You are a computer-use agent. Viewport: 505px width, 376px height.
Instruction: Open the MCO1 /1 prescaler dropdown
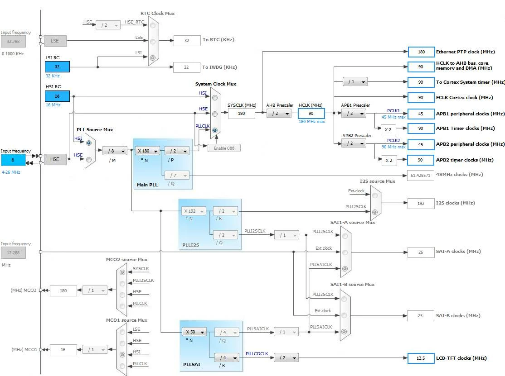[95, 350]
